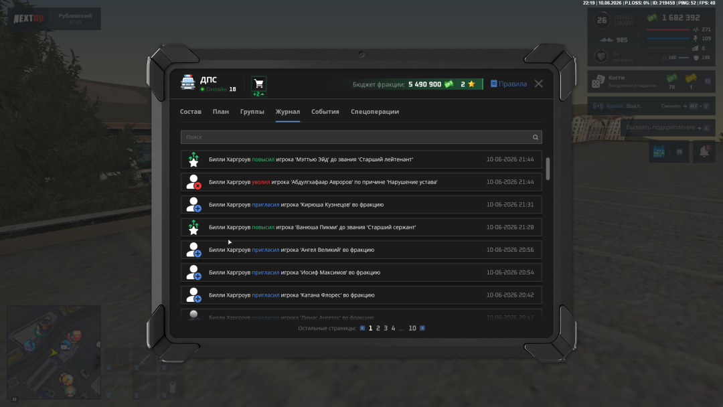The height and width of the screenshot is (407, 723).
Task: Click the radio channel signal icon
Action: click(598, 106)
